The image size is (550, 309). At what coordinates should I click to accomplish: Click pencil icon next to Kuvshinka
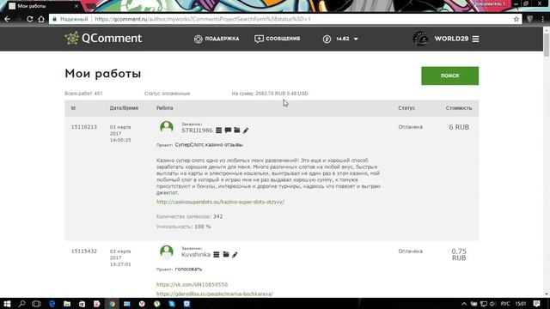[235, 255]
